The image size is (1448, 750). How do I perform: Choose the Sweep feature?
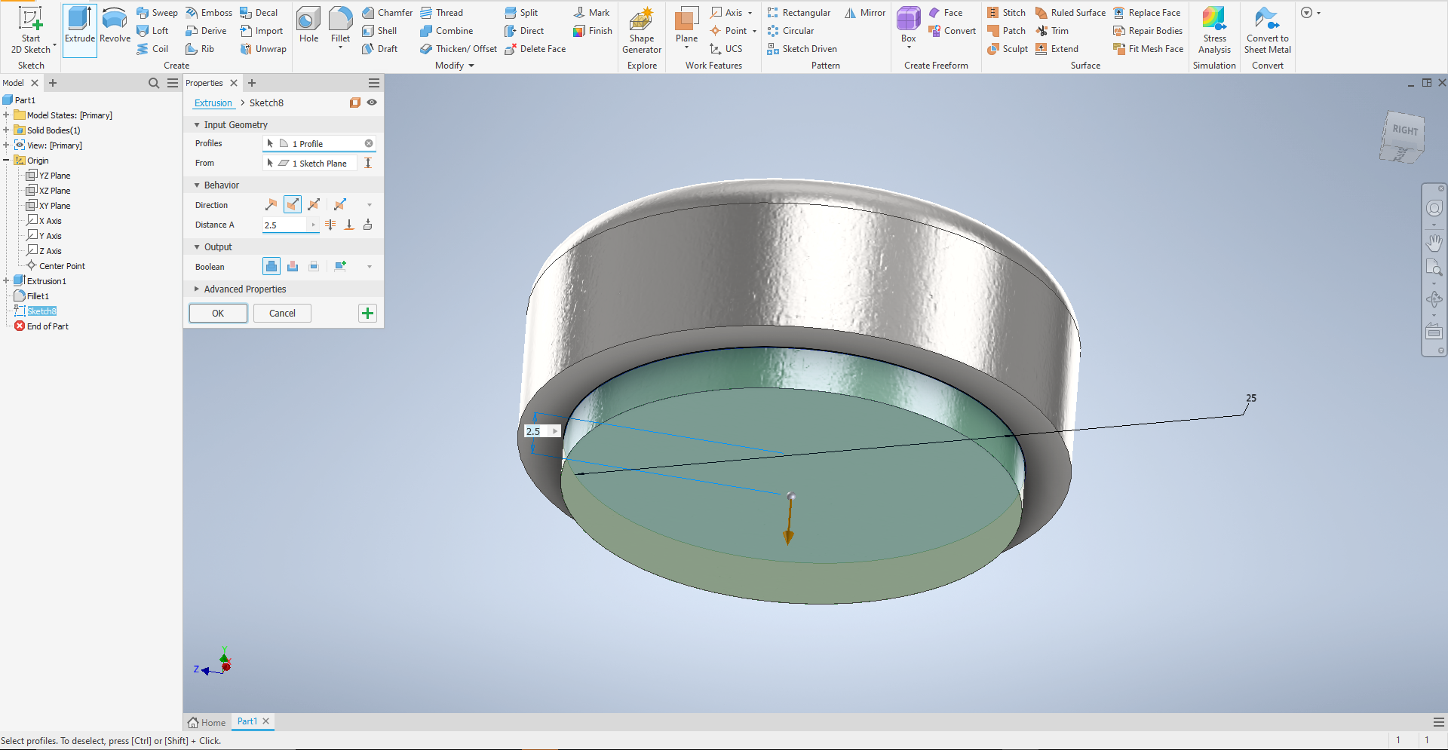coord(157,13)
